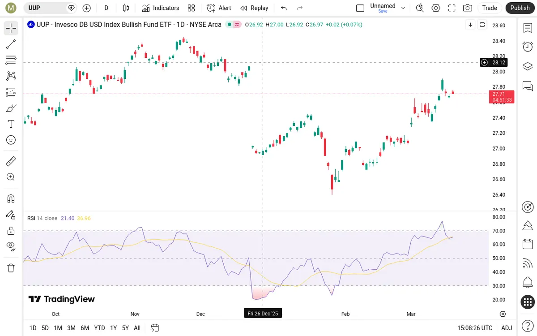Viewport: 537px width, 336px height.
Task: Select the Text annotation tool
Action: click(11, 124)
